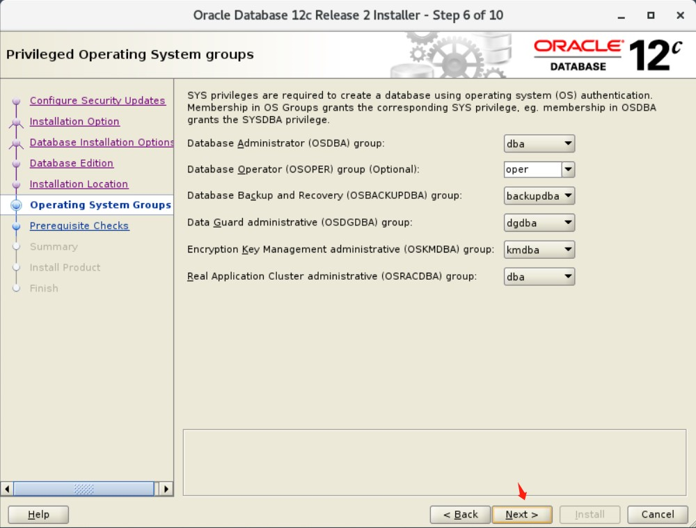
Task: Go to Installation Option step
Action: (74, 122)
